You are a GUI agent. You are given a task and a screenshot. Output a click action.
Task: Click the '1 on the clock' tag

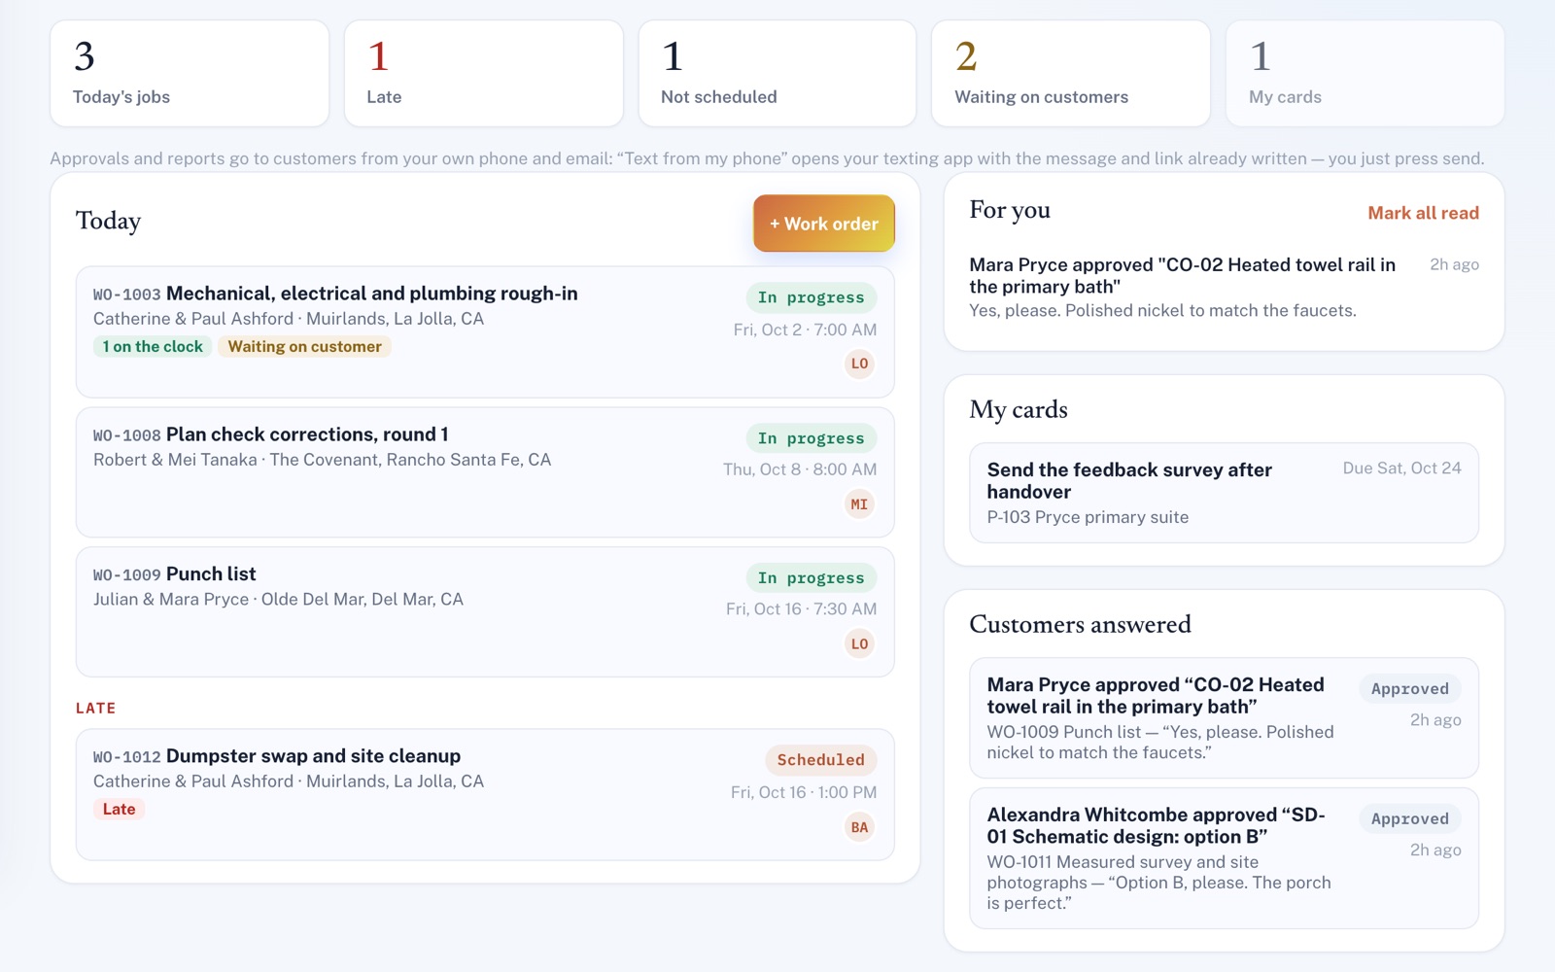(x=153, y=347)
